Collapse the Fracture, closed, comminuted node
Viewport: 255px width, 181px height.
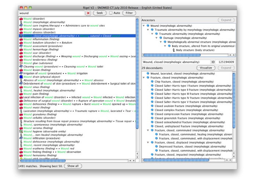click(148, 130)
